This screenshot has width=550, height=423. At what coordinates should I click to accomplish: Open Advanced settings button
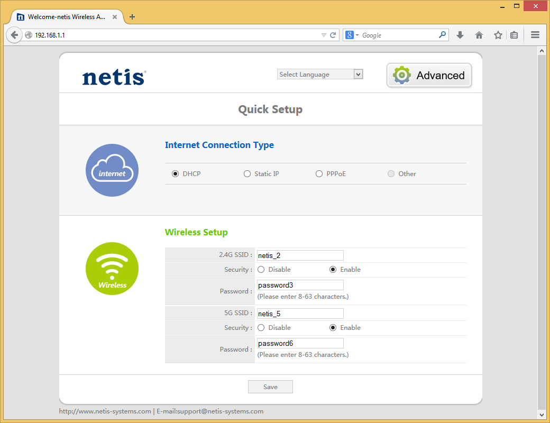pos(429,76)
